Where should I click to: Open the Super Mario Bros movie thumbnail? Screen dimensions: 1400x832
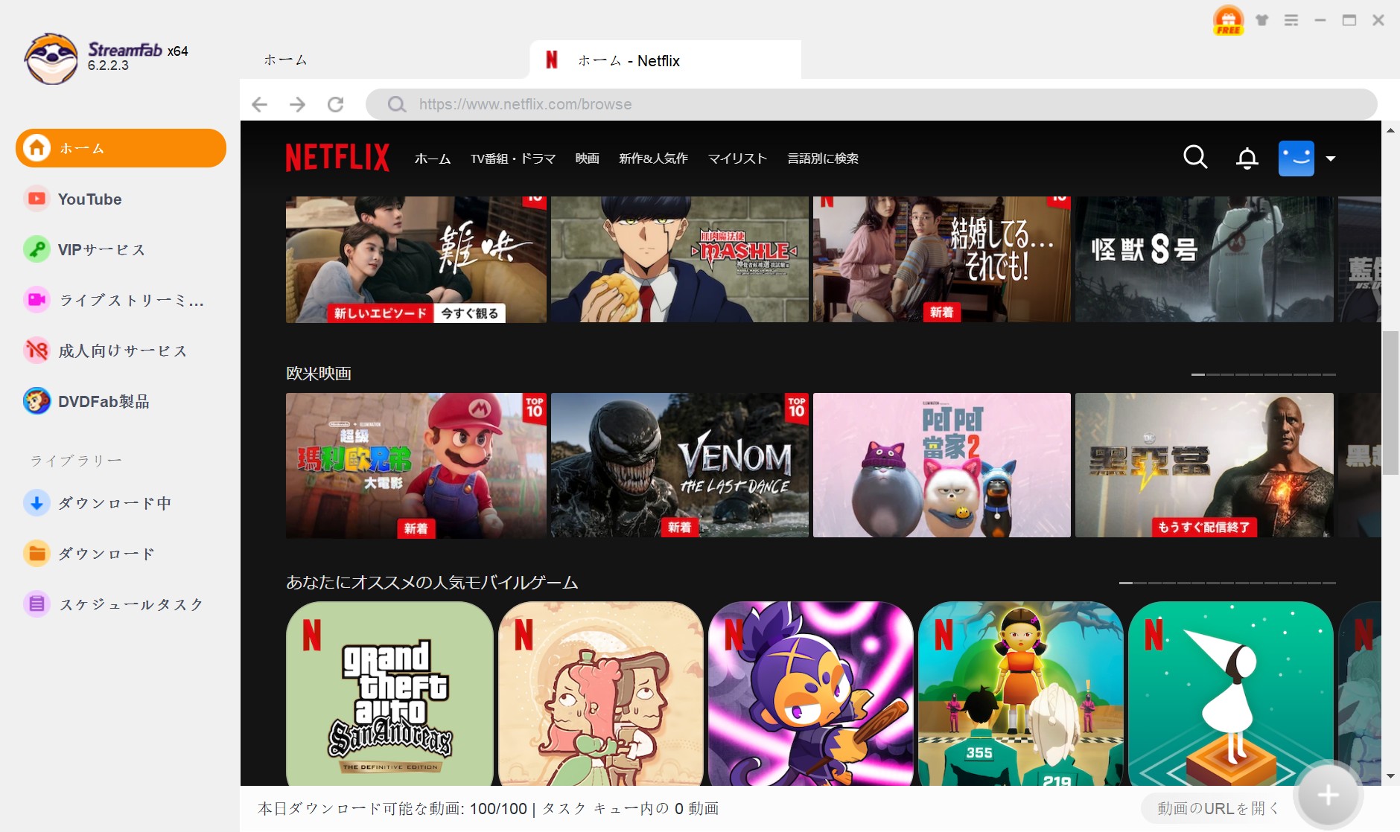click(x=416, y=465)
